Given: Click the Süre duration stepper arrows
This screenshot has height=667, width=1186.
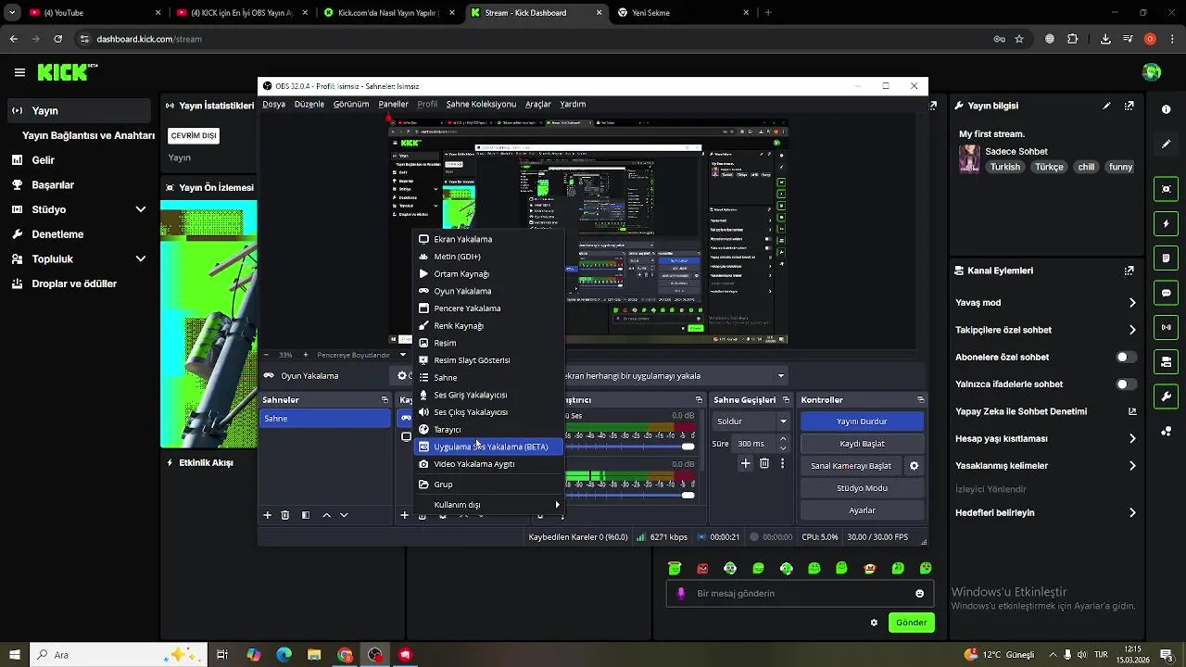Looking at the screenshot, I should tap(783, 444).
